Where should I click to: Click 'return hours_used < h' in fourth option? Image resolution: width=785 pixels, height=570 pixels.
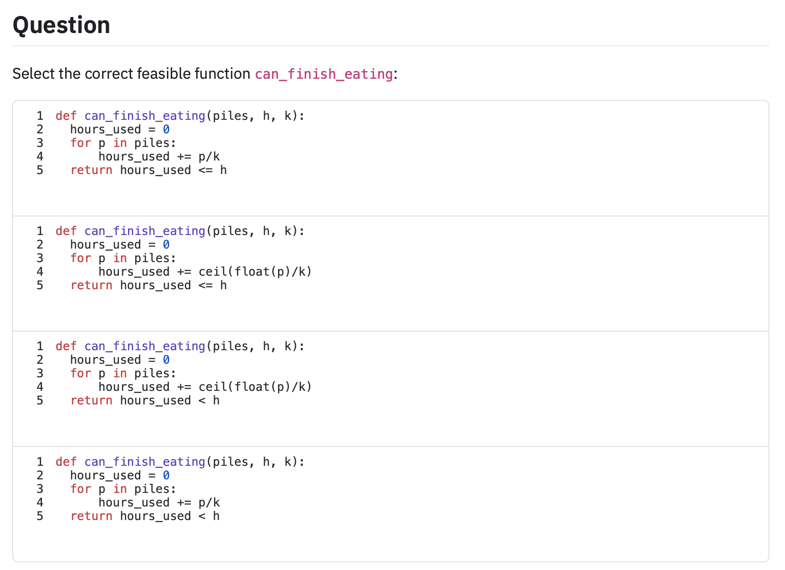(145, 516)
